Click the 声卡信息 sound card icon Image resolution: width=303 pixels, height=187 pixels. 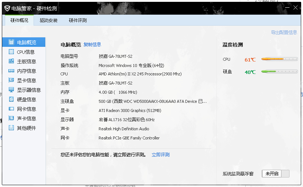(11, 118)
